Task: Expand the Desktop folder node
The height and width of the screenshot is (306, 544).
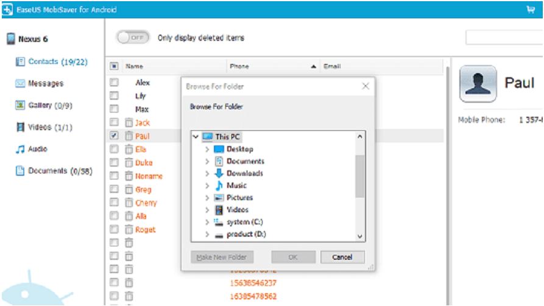Action: 207,150
